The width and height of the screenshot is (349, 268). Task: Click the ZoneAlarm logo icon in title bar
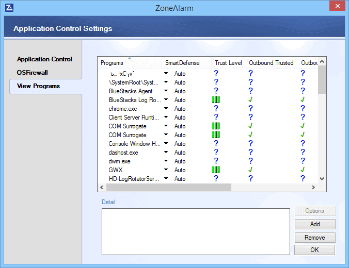pos(9,8)
